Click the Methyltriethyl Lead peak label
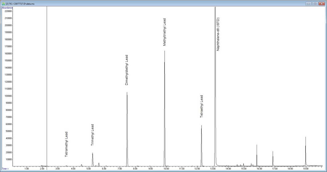 pyautogui.click(x=164, y=32)
